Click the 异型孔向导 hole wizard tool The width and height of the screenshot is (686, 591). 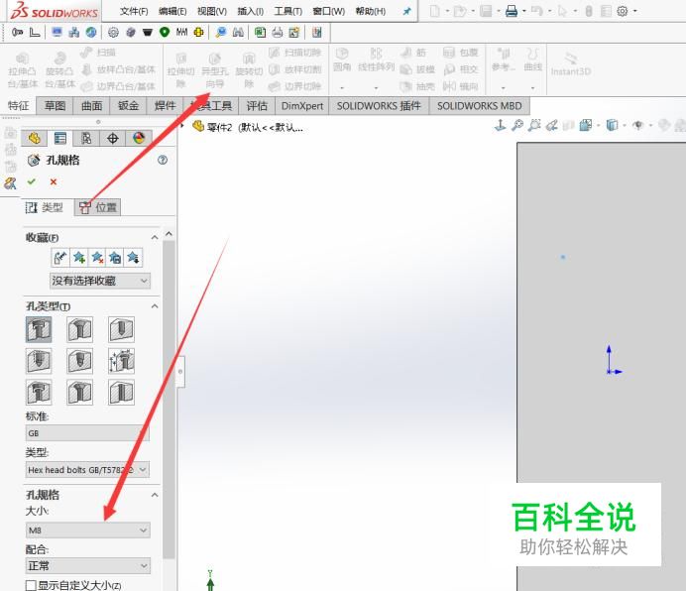click(214, 70)
